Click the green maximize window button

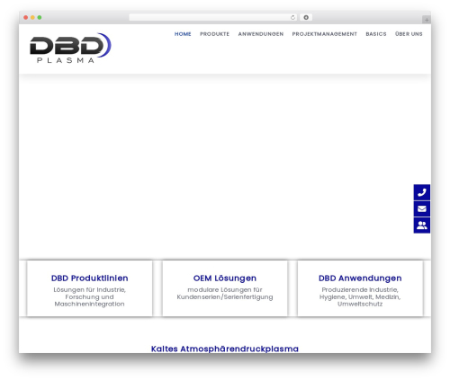40,18
